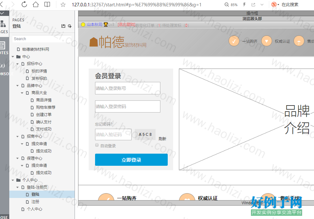Click the 退出登陆 link
The height and width of the screenshot is (219, 314).
click(126, 25)
